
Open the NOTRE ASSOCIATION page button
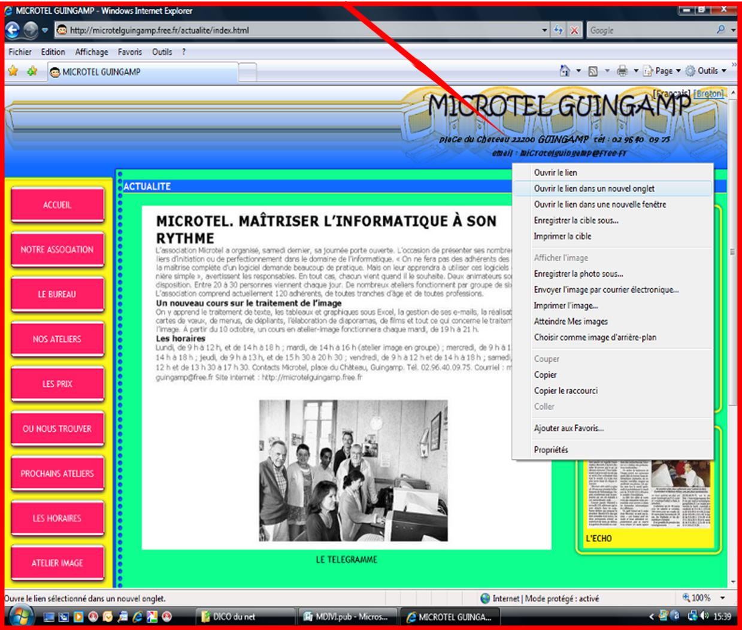(x=57, y=250)
